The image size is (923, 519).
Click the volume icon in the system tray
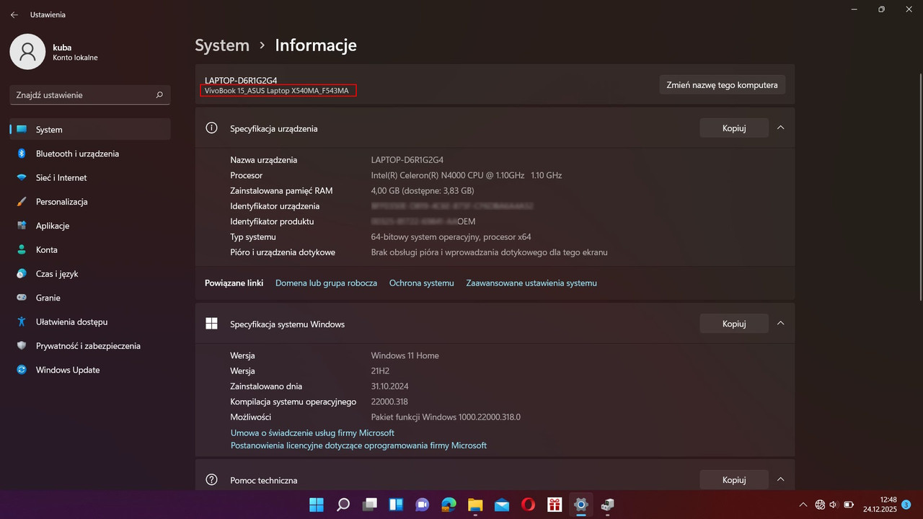click(834, 505)
